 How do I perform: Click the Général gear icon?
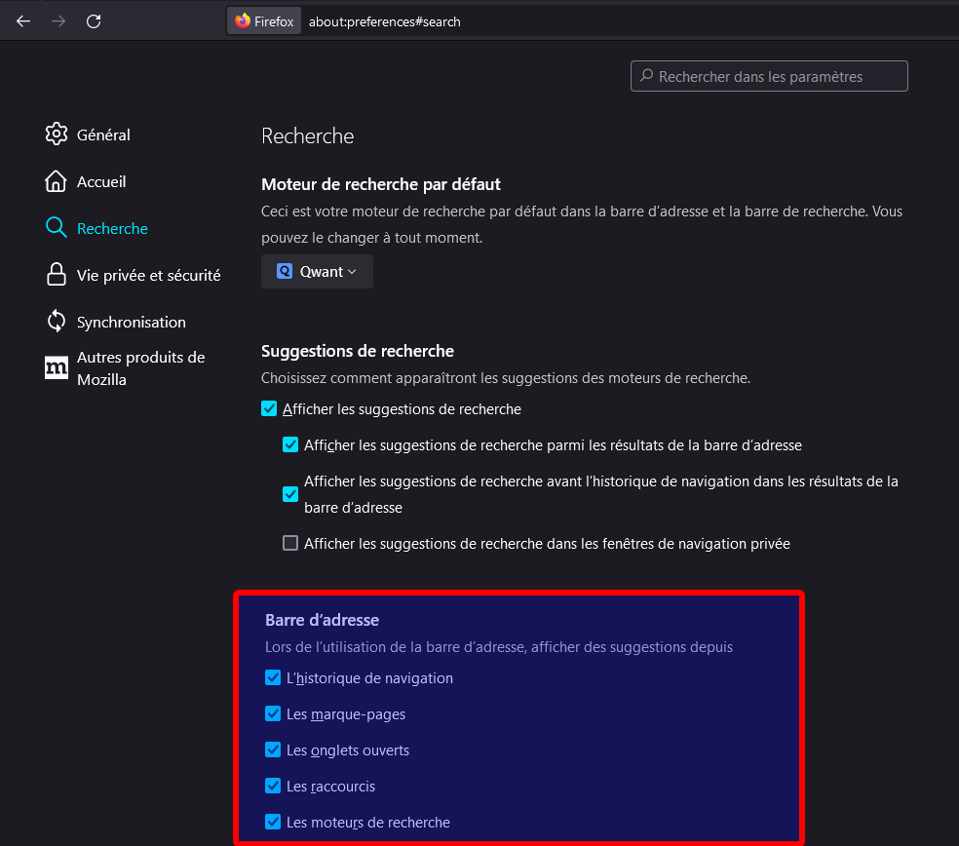tap(57, 134)
